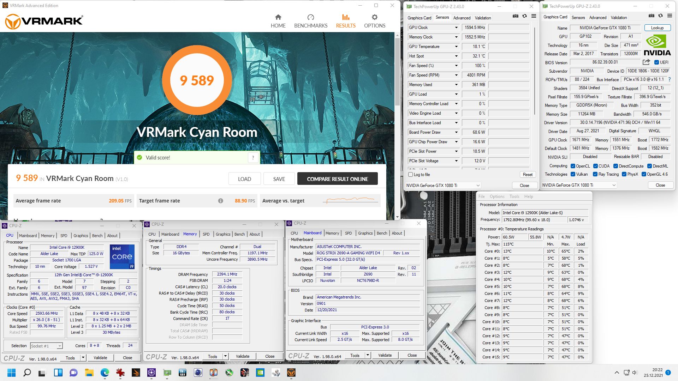The height and width of the screenshot is (381, 678).
Task: Refresh sensors in GPU-Z Sensors window
Action: click(x=525, y=16)
